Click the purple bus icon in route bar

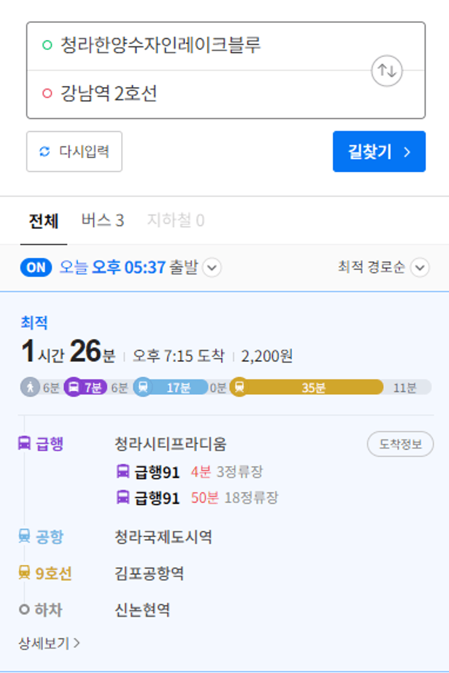coord(73,387)
